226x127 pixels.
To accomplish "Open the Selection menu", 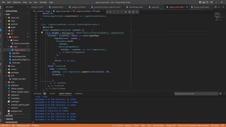I will click(x=17, y=2).
